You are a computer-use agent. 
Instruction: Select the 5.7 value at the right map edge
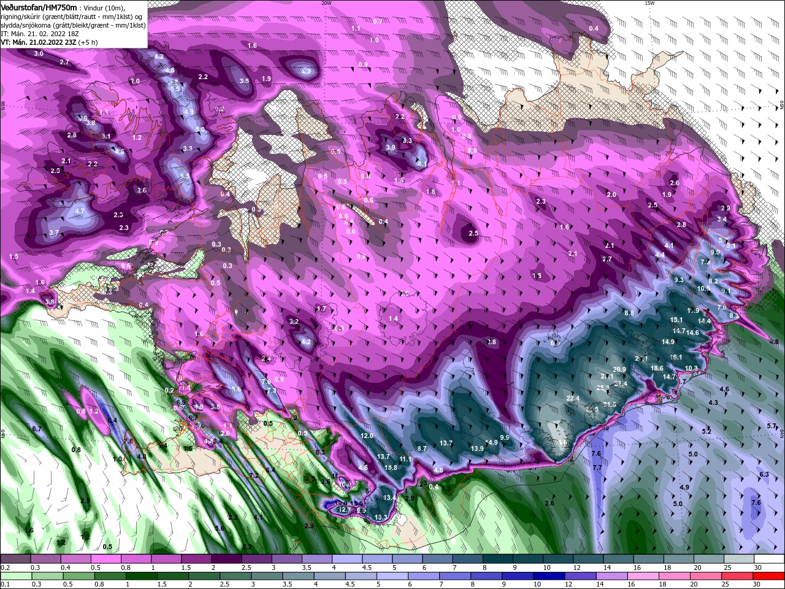772,426
